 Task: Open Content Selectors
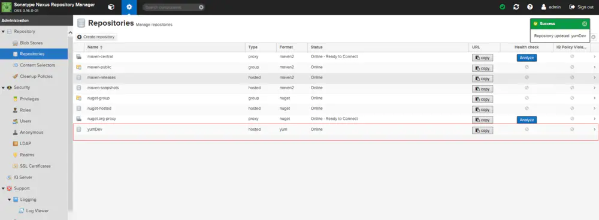[37, 65]
